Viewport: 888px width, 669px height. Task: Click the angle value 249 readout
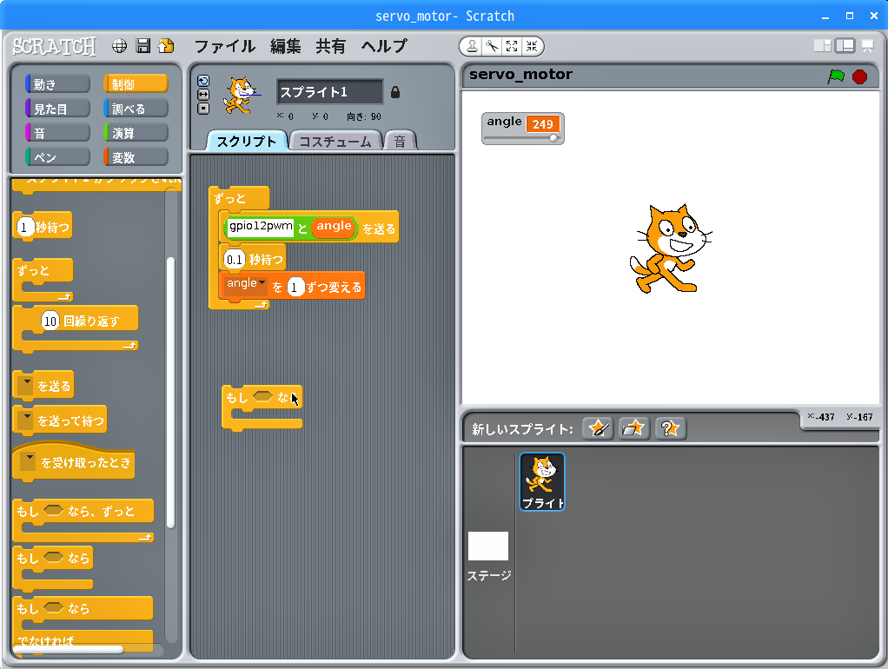pos(542,124)
